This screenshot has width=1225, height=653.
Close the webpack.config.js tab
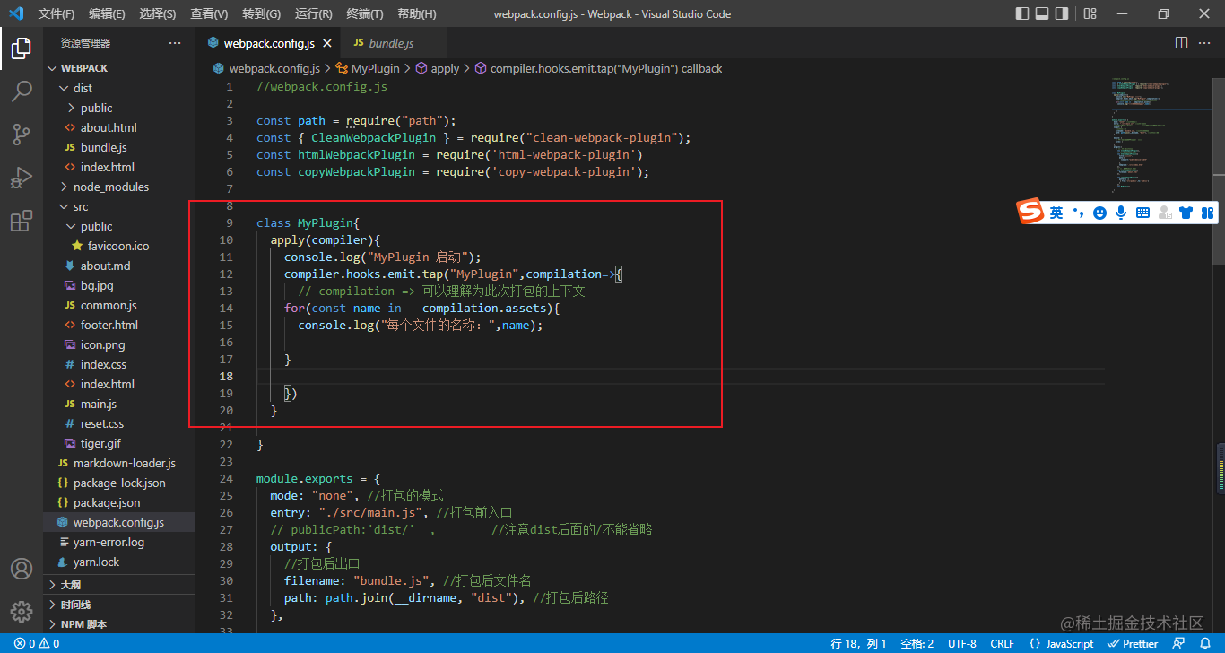coord(327,43)
